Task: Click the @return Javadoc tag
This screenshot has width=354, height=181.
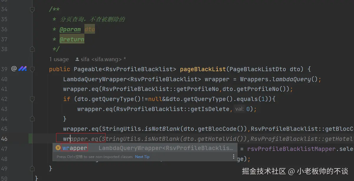Action: tap(72, 39)
